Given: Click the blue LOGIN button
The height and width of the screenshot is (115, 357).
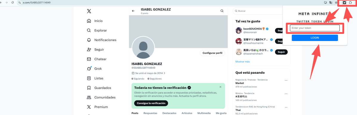Looking at the screenshot, I should [315, 38].
